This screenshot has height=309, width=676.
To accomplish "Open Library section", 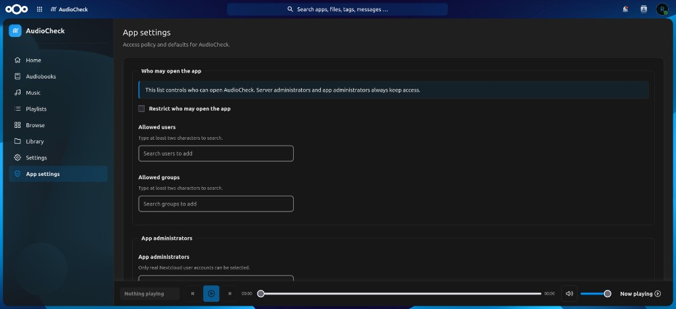I will (x=58, y=141).
